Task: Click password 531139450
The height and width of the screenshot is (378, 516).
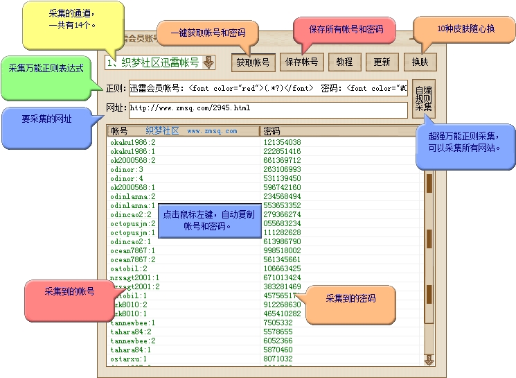Action: point(282,178)
